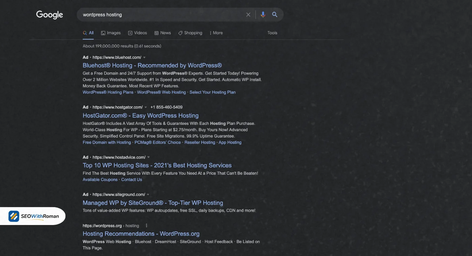Click the HostGator phone number +1 855-460-5409
The width and height of the screenshot is (472, 256).
tap(167, 107)
